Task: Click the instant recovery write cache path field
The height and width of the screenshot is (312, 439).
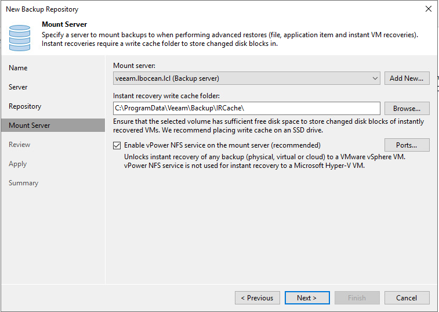Action: point(246,109)
